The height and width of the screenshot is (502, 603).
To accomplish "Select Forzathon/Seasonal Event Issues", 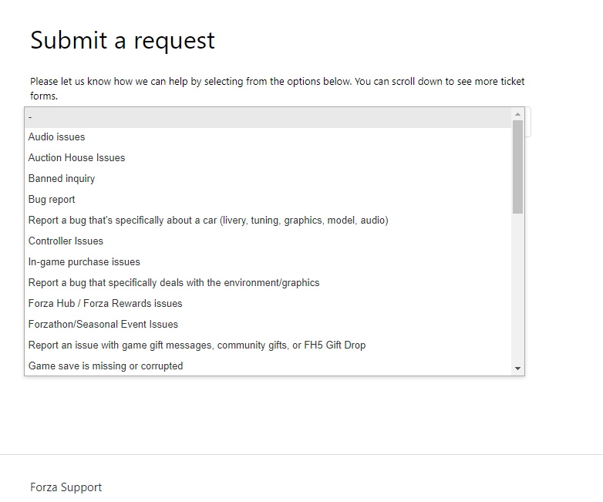I will pyautogui.click(x=103, y=325).
